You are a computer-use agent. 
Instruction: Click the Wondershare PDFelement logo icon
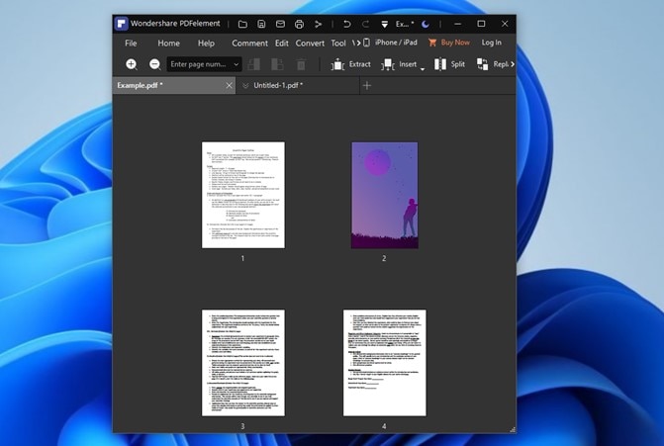122,24
